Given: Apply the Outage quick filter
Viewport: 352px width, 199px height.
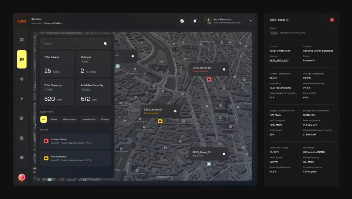Looking at the screenshot, I should (x=105, y=119).
